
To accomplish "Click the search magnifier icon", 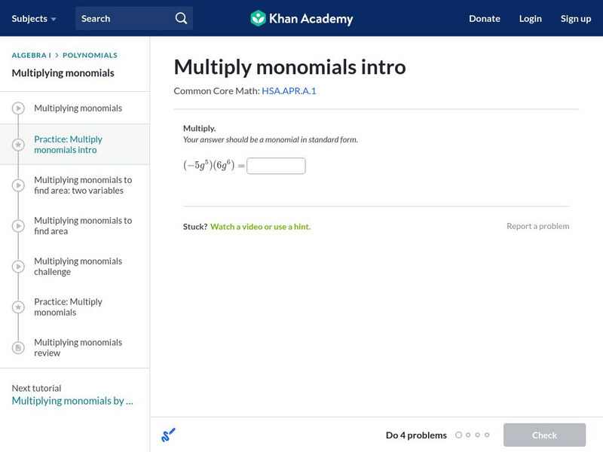I will [181, 18].
